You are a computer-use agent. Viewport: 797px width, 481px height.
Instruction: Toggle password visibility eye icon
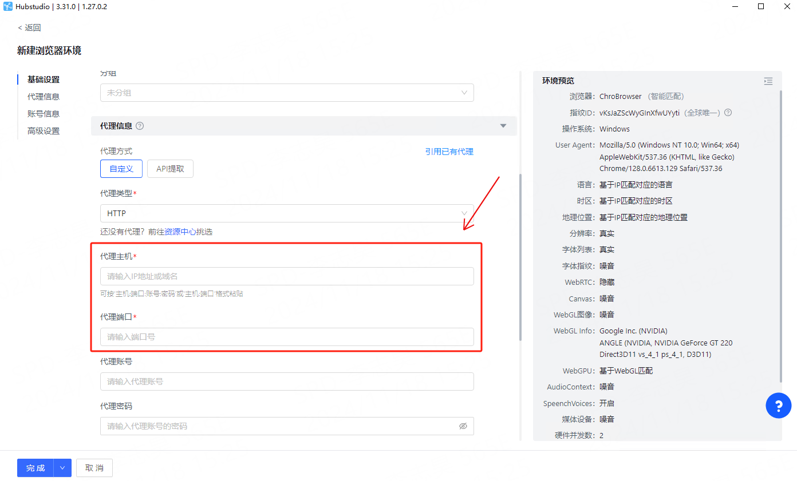463,426
